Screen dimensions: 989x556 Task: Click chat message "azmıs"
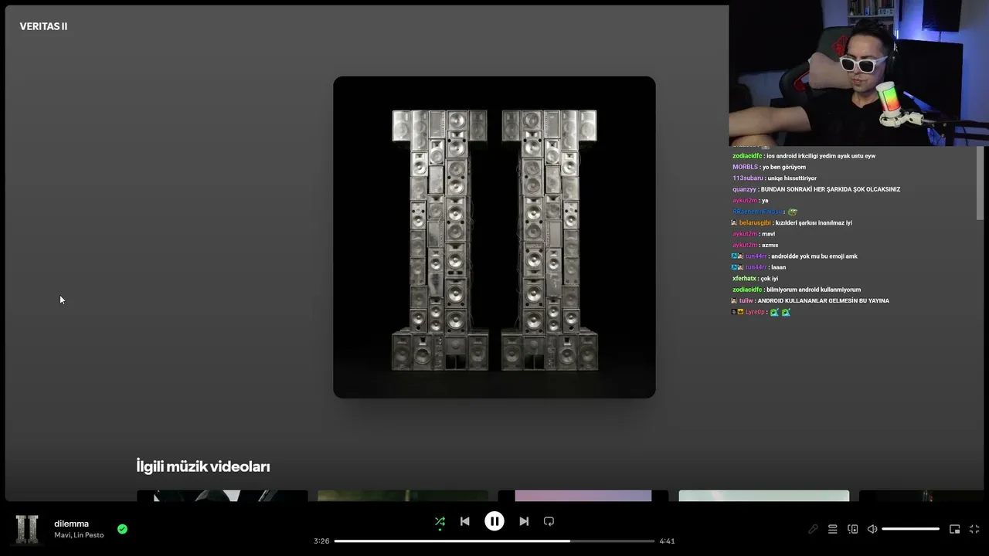[x=770, y=245]
